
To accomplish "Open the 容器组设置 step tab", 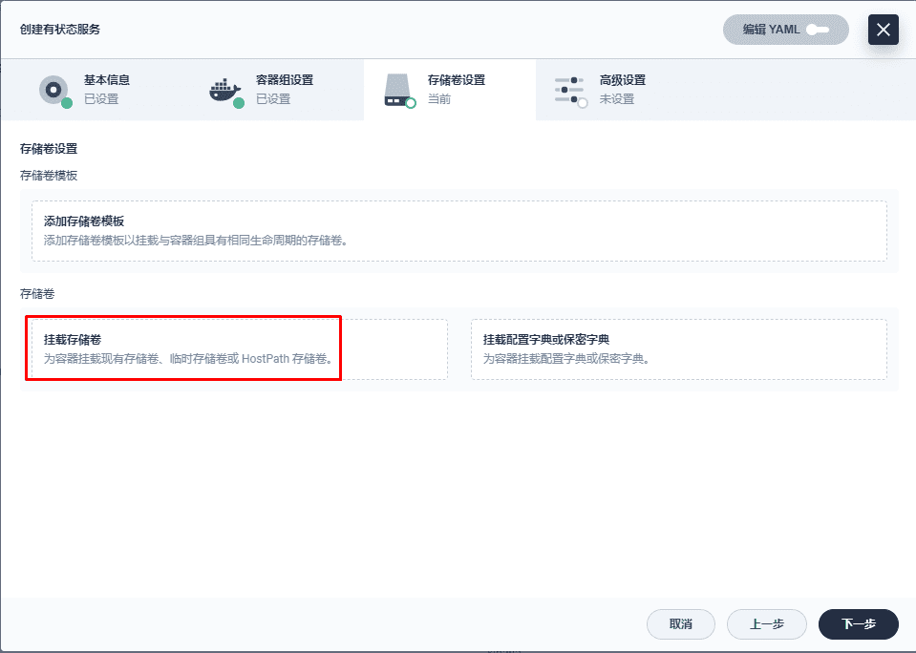I will coord(278,90).
